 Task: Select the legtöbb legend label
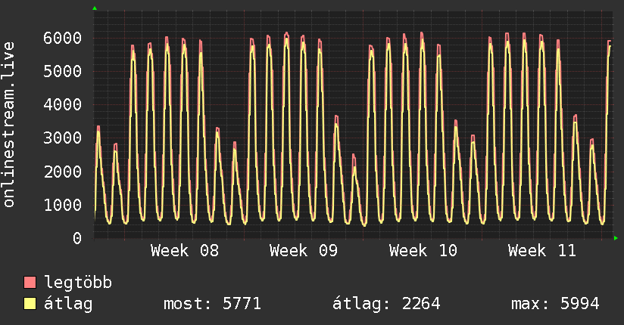click(x=78, y=283)
